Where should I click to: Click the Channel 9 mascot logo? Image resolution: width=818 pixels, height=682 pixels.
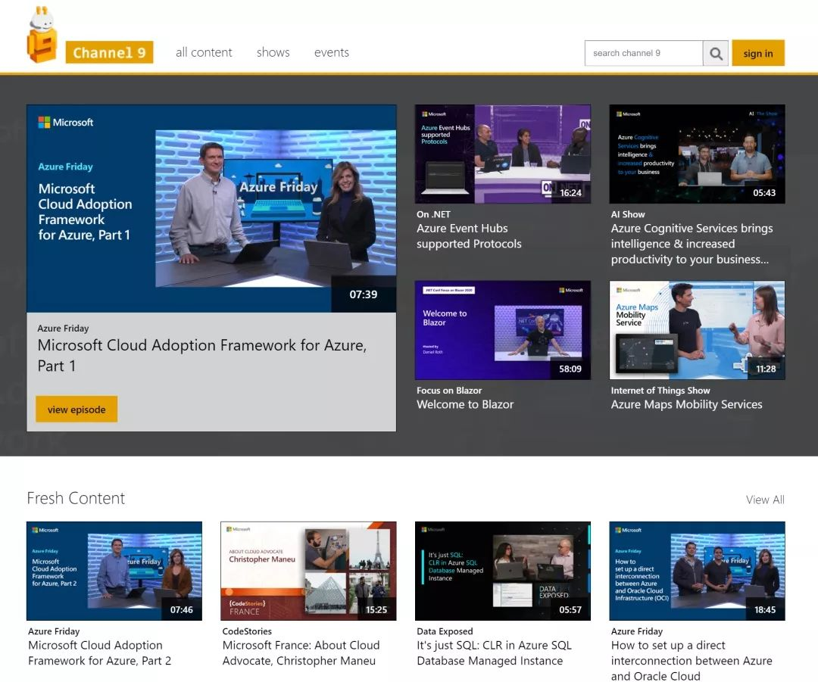42,34
